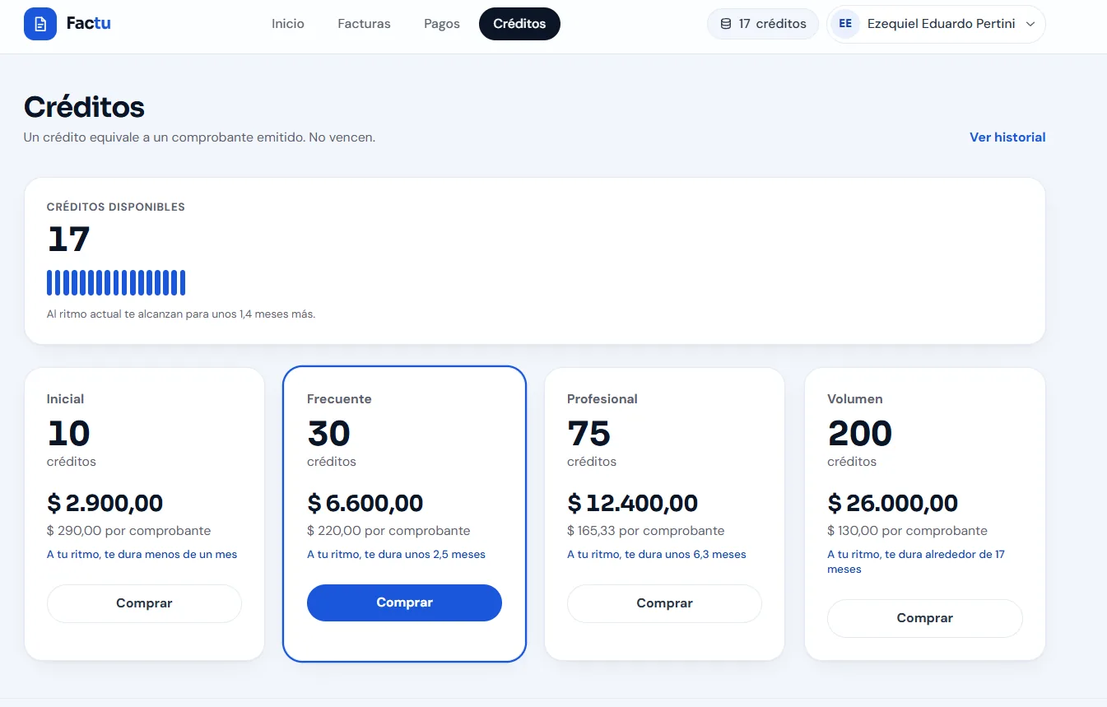Click the 17 créditos balance pill
This screenshot has height=707, width=1107.
point(763,24)
